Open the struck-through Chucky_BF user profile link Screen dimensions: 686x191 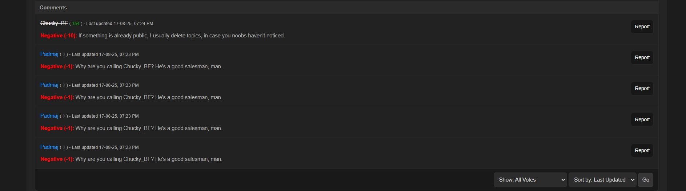click(x=54, y=23)
